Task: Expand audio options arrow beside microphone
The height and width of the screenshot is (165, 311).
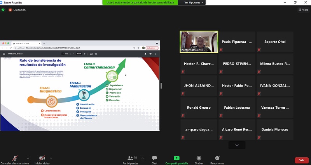Action: (x=28, y=158)
